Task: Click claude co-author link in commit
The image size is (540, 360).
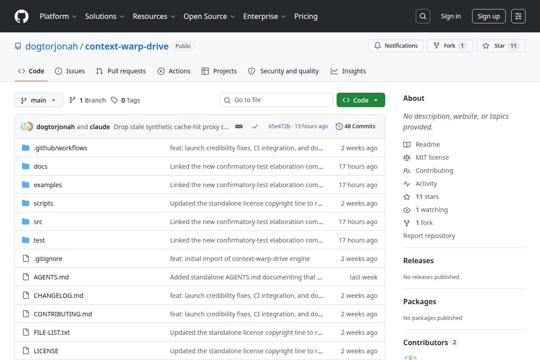Action: [x=100, y=126]
